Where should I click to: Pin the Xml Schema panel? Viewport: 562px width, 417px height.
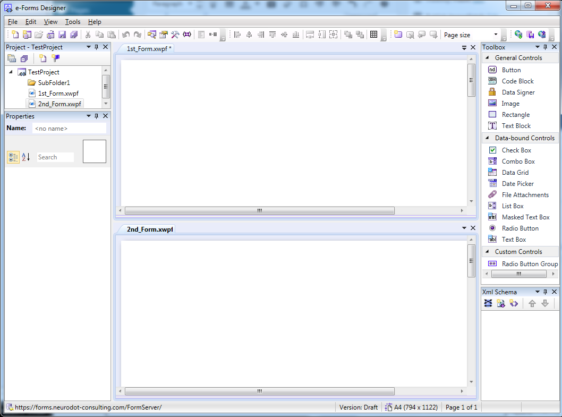(x=545, y=292)
